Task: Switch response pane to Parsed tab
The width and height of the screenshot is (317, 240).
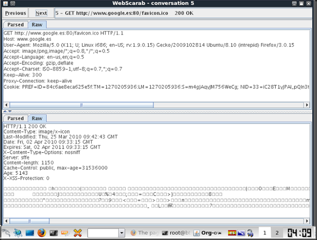Action: [x=15, y=118]
